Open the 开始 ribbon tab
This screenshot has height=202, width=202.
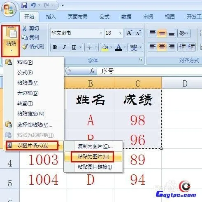click(x=29, y=17)
